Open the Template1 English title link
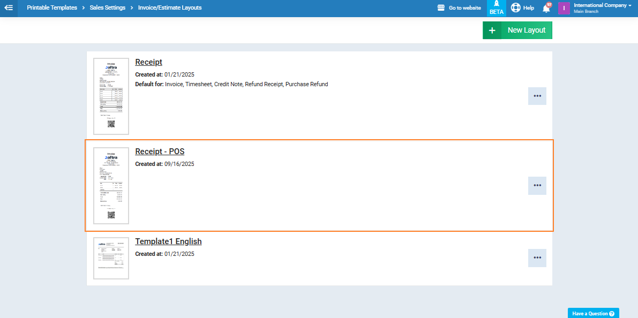638x318 pixels. tap(168, 241)
